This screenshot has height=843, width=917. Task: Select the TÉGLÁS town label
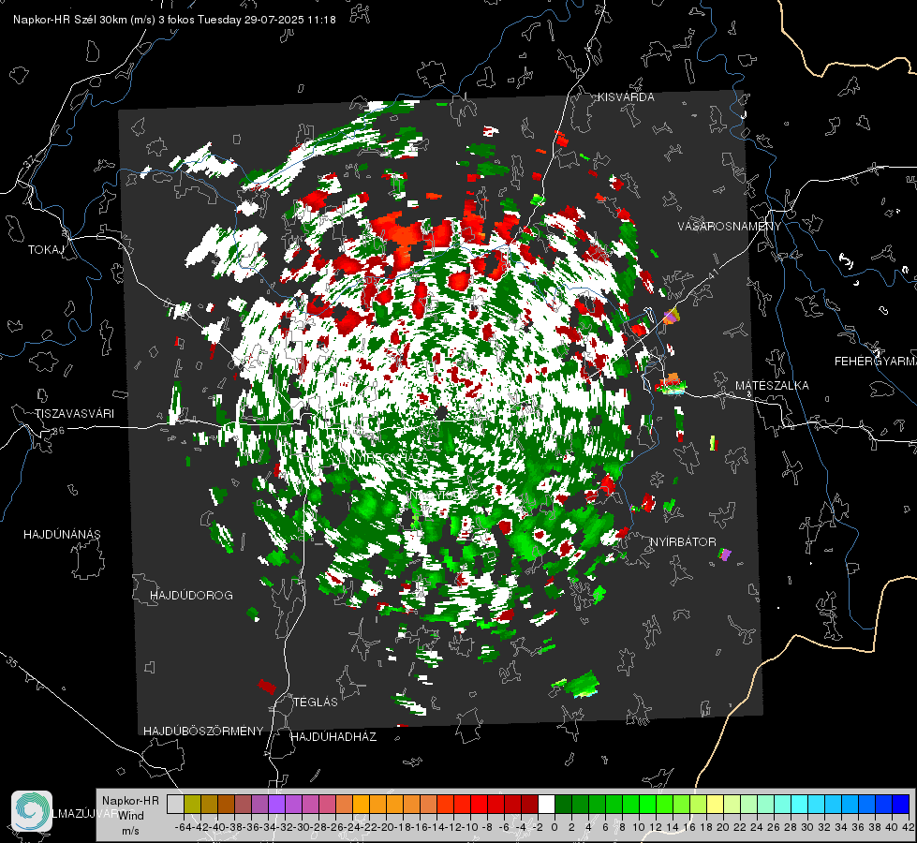316,702
